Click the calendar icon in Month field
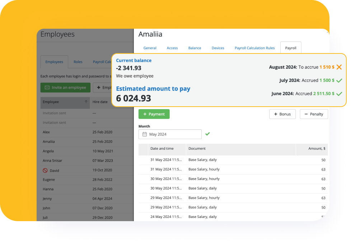The width and height of the screenshot is (351, 247). pyautogui.click(x=145, y=134)
